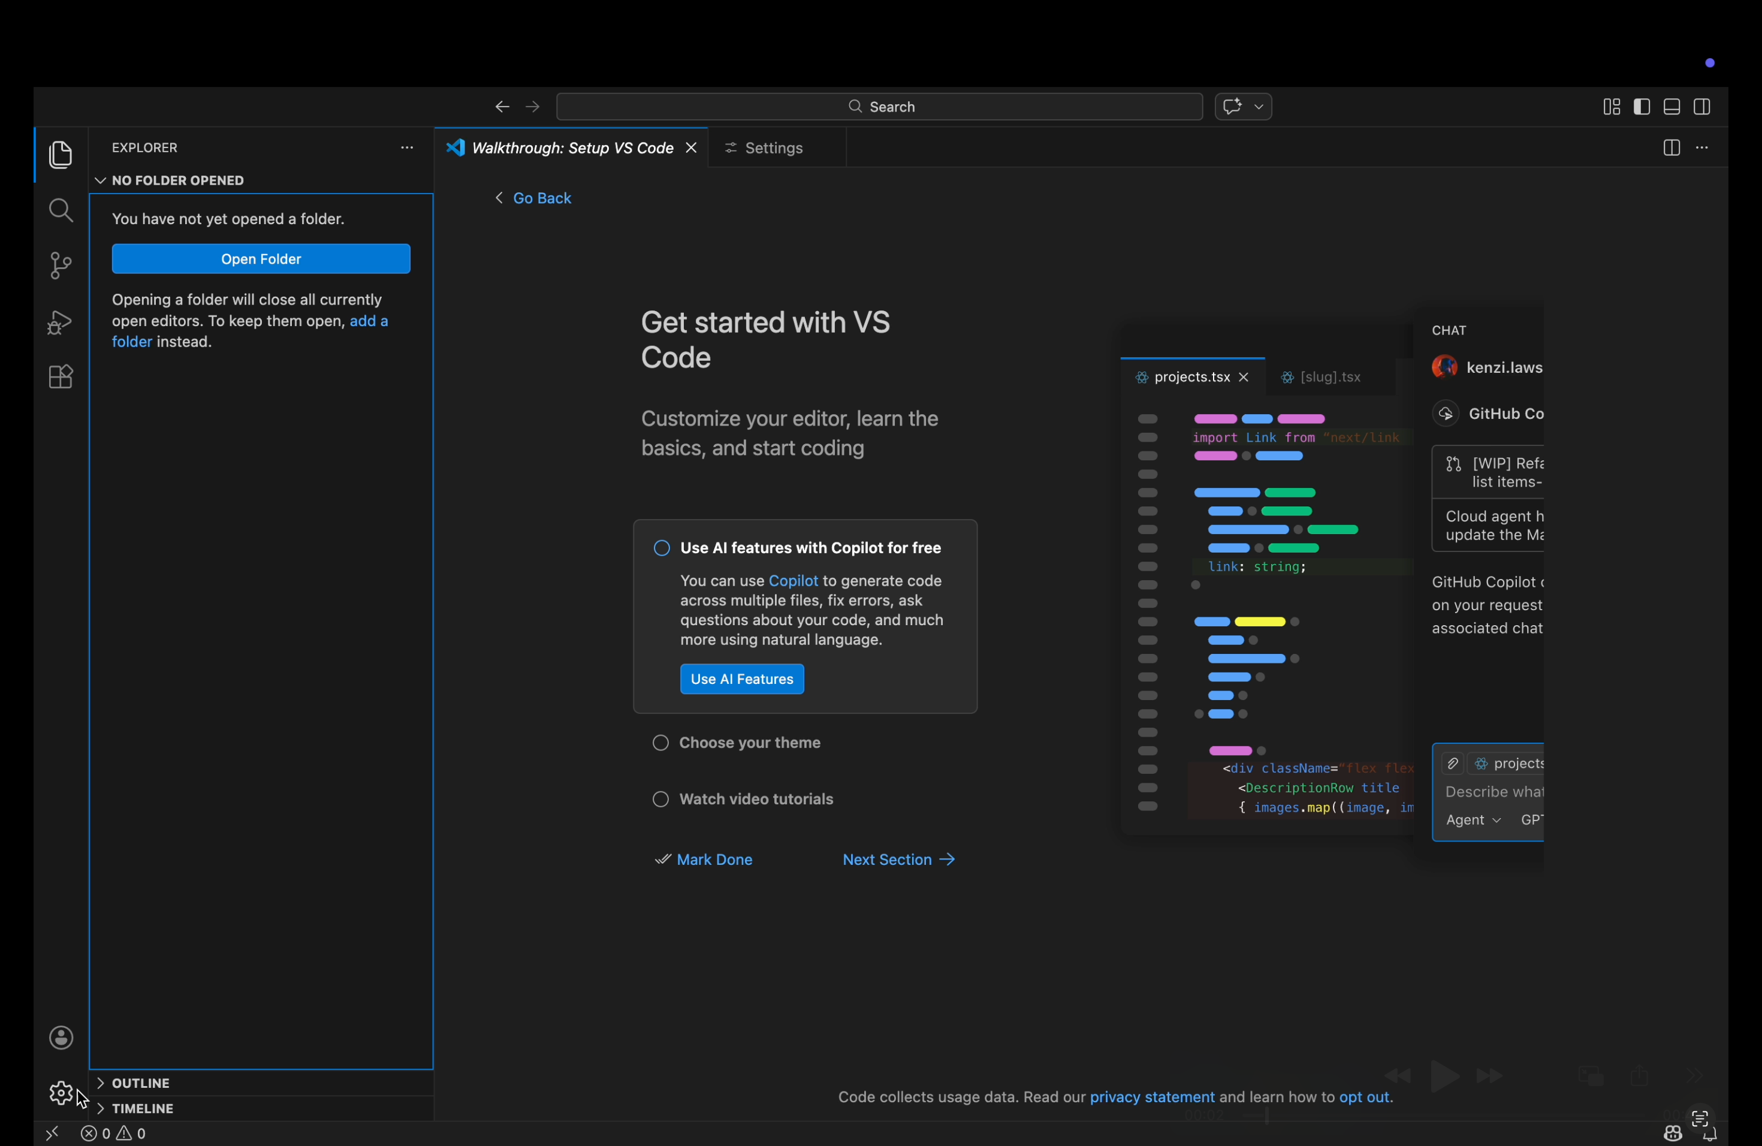Click the Next Section link
The image size is (1762, 1146).
[898, 860]
